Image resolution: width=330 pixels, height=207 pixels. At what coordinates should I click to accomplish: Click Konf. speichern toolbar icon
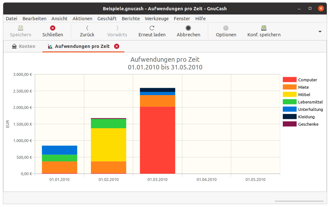click(264, 28)
